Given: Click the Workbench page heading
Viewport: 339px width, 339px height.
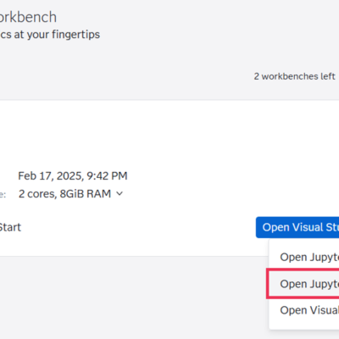Looking at the screenshot, I should tap(28, 17).
